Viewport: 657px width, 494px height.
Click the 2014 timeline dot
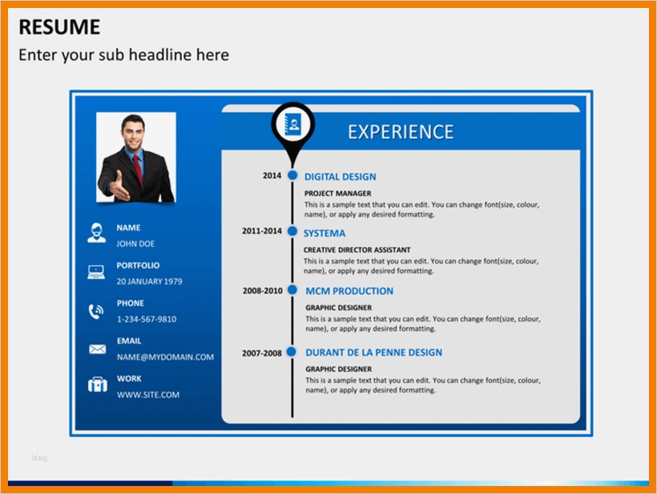[x=292, y=174]
